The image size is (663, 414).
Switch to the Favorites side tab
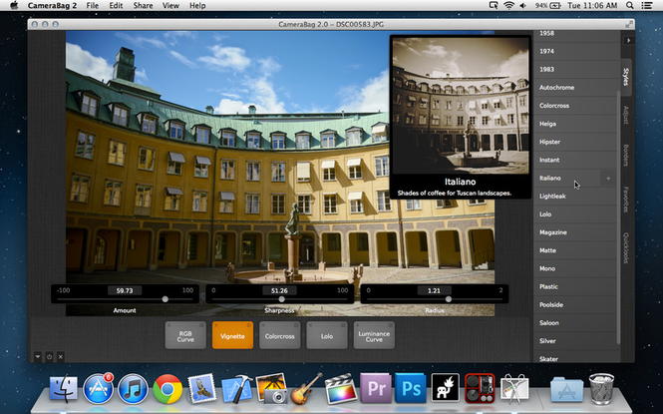(x=626, y=200)
